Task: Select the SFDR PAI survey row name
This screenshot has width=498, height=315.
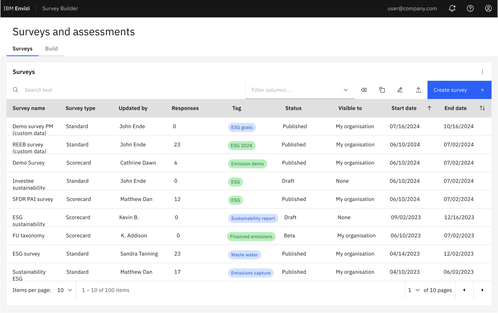Action: (33, 199)
